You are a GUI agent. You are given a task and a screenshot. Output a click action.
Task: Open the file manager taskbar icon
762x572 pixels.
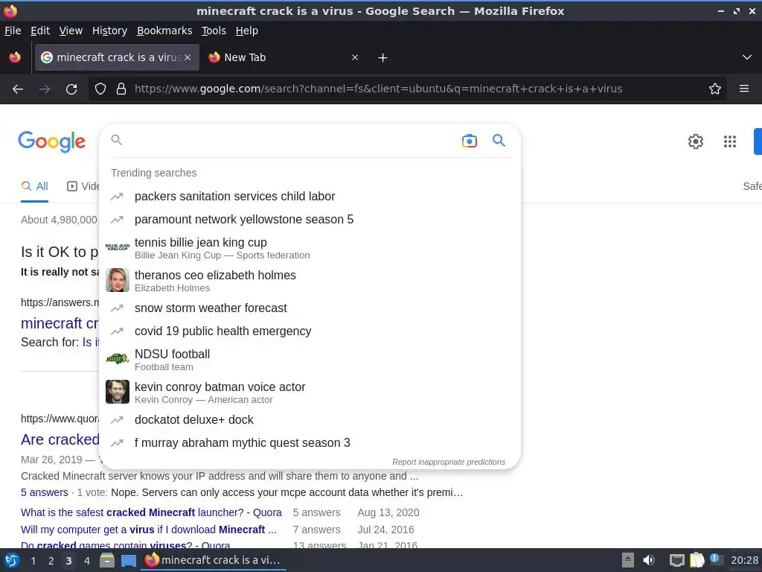coord(107,560)
